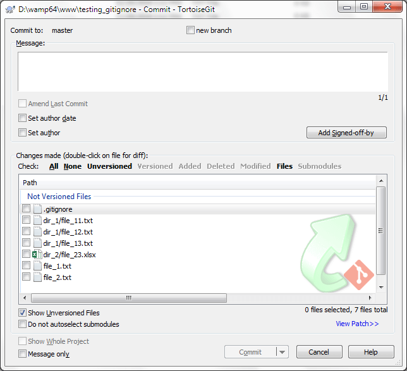This screenshot has width=407, height=371.
Task: Open View Patch>> link
Action: [x=357, y=324]
